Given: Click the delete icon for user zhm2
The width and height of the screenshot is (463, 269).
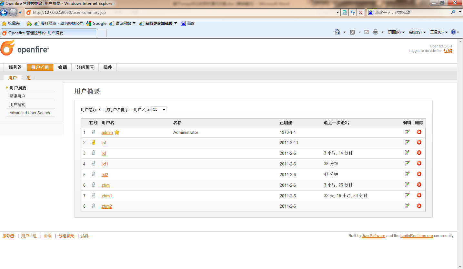Looking at the screenshot, I should coord(419,206).
